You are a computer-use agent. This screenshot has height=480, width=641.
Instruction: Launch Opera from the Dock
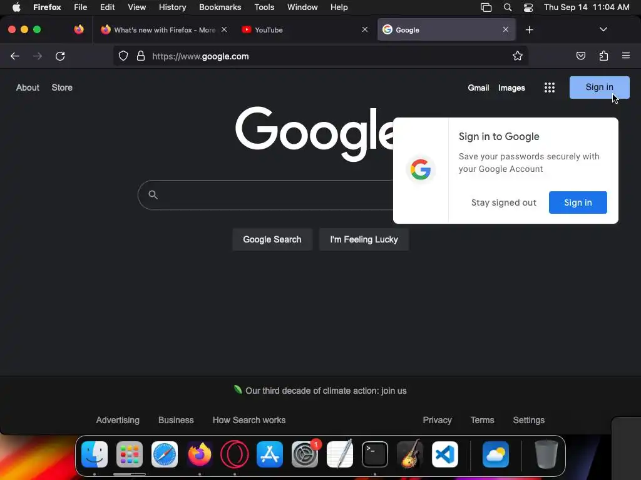pyautogui.click(x=235, y=454)
